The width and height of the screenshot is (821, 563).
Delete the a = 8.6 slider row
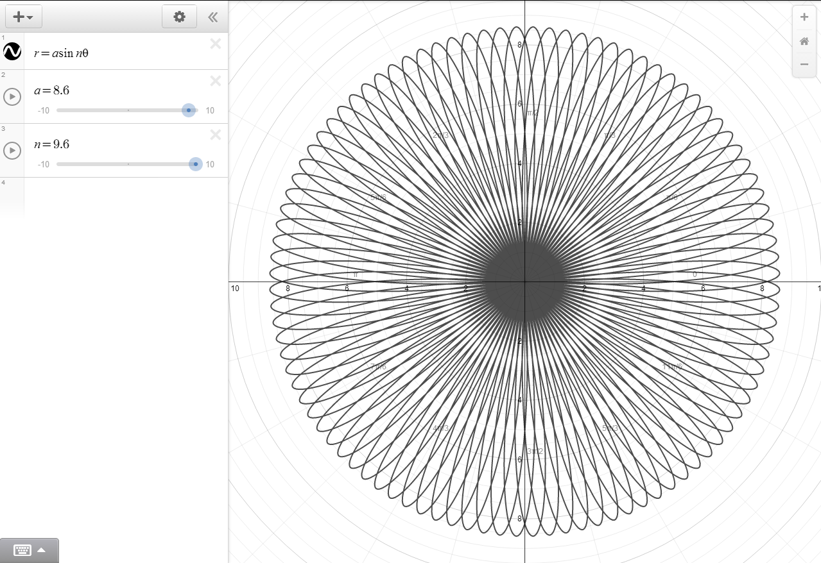tap(216, 81)
